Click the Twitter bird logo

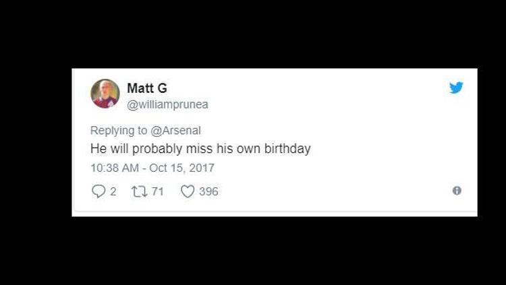tap(457, 88)
